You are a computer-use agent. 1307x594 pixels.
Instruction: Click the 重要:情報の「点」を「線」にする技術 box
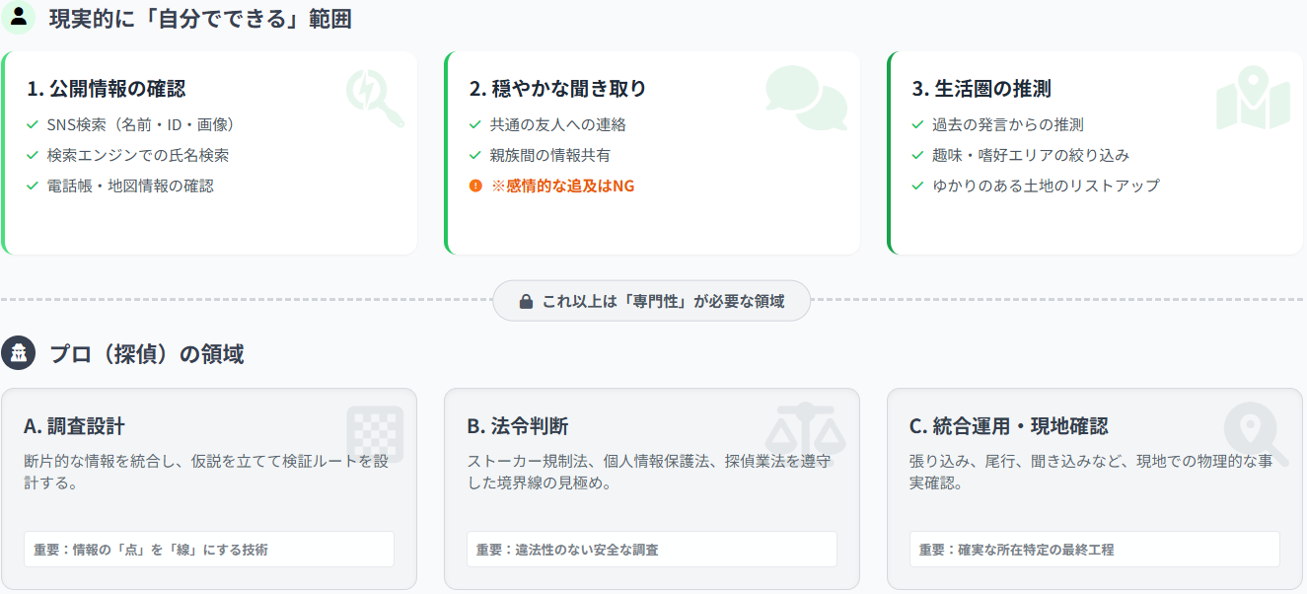pos(208,550)
